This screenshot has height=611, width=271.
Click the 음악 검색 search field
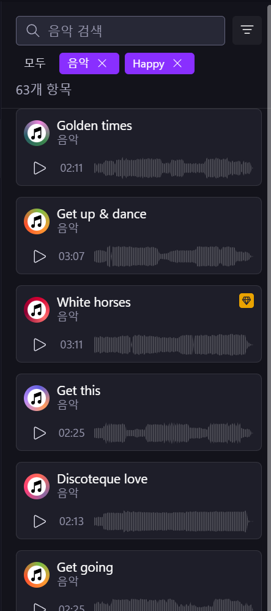(121, 31)
